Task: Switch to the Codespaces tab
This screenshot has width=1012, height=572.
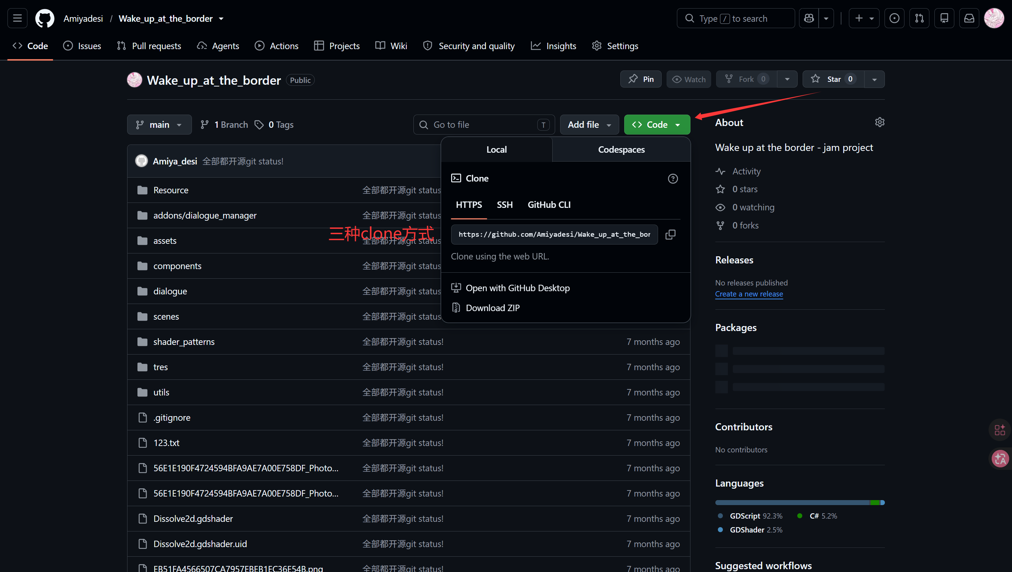Action: click(x=621, y=150)
